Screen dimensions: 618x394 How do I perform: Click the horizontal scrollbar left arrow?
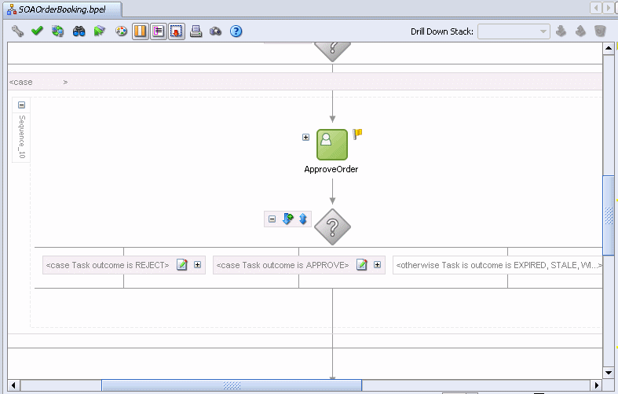tap(14, 385)
